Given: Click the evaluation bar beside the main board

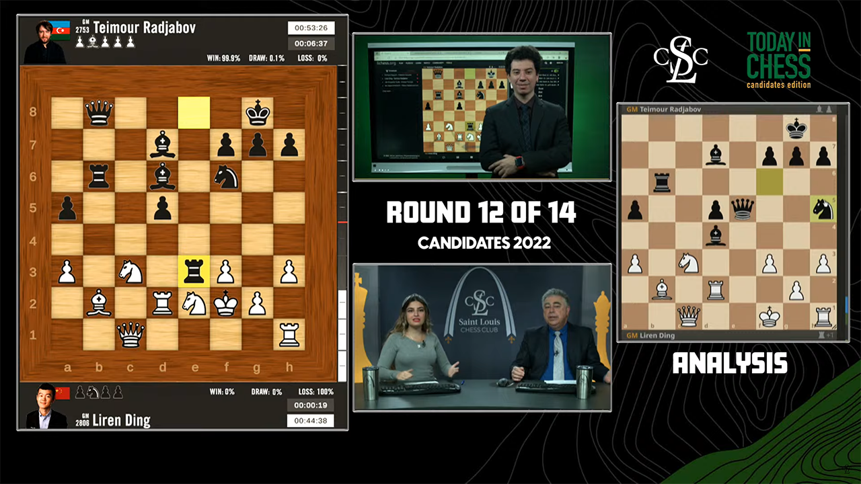Looking at the screenshot, I should coord(342,223).
